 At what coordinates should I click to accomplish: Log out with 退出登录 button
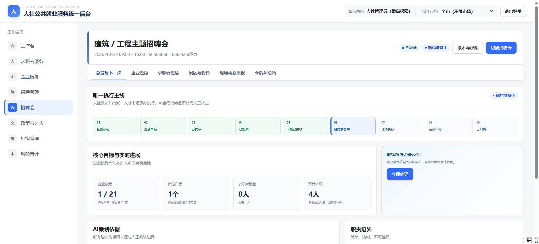[x=513, y=11]
